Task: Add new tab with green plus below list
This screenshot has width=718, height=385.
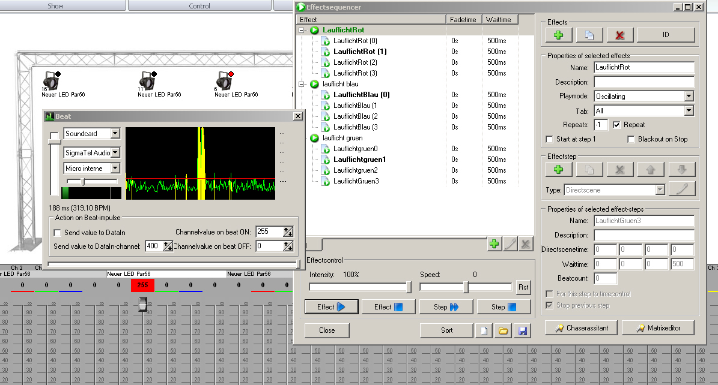Action: click(494, 244)
